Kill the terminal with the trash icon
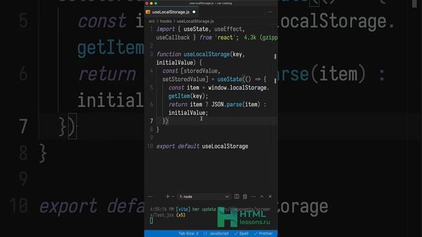The image size is (422, 237). 245,197
